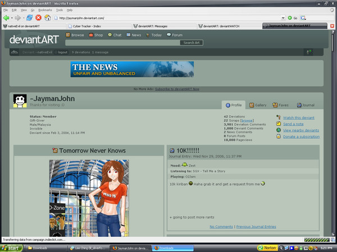Open the Previous Journal Entries link
This screenshot has height=252, width=337.
click(x=256, y=227)
